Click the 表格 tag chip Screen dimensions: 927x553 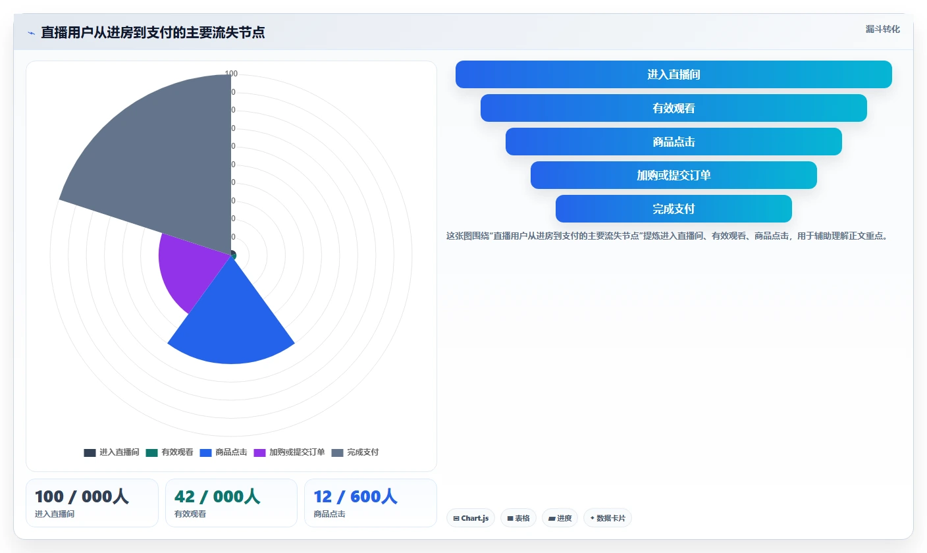(x=519, y=518)
